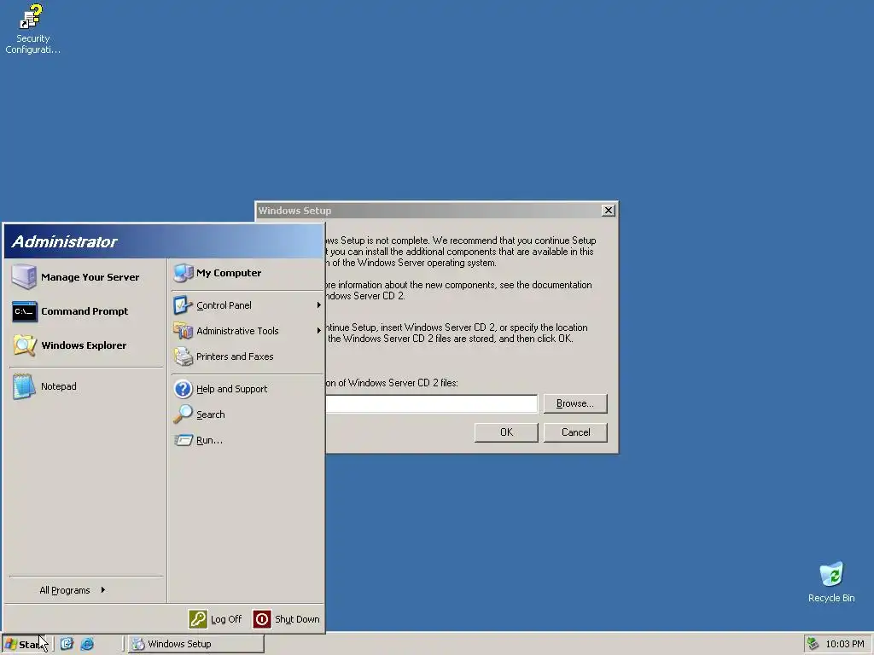Click the Run dialog icon
The height and width of the screenshot is (655, 874).
tap(183, 440)
